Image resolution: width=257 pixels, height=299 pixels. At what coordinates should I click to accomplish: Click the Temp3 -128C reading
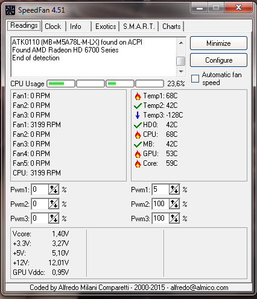click(x=163, y=115)
